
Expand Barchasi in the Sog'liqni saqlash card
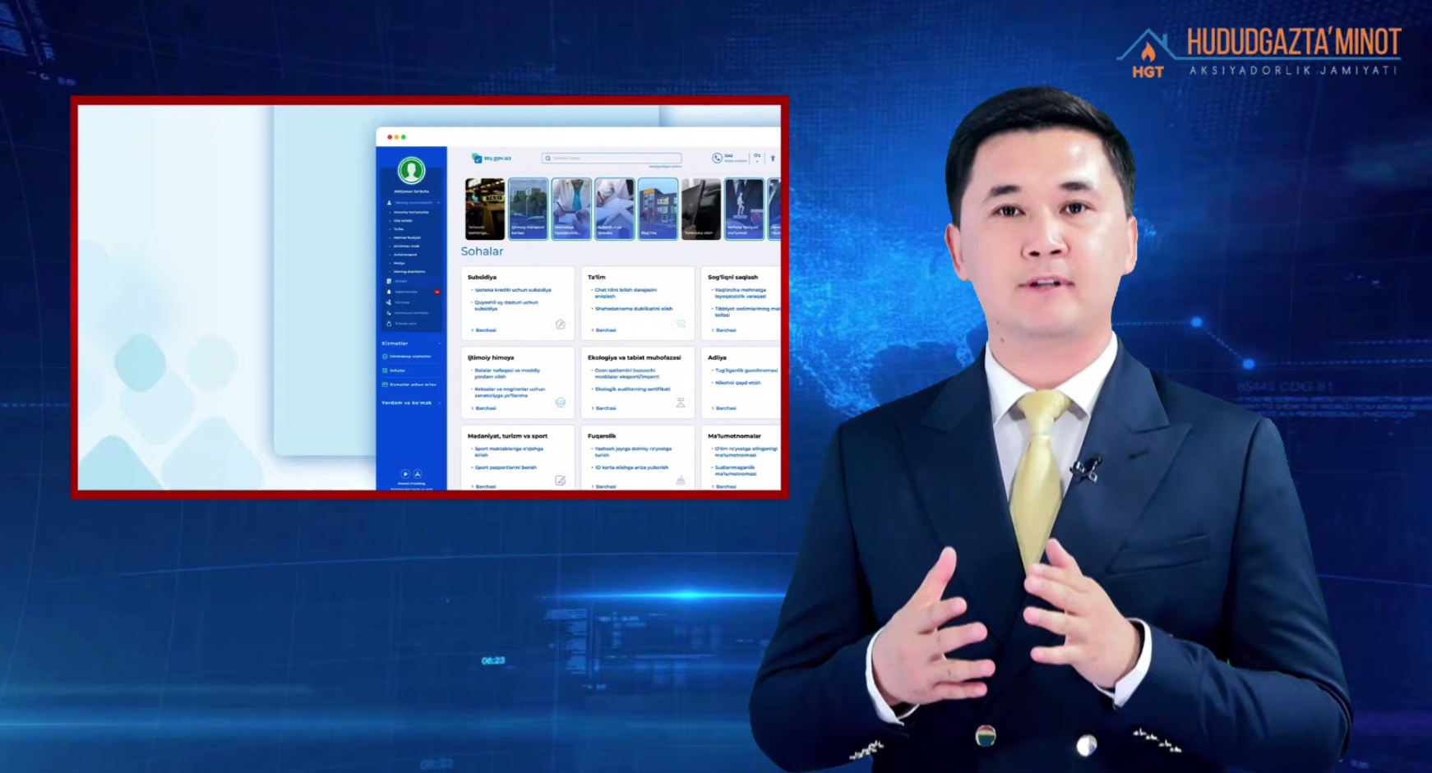coord(725,330)
